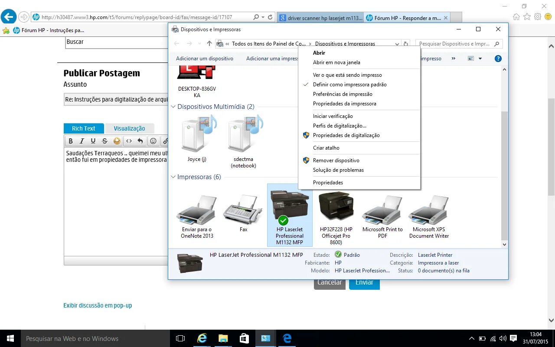Click the undo arrow in editor toolbar
Screen dimensions: 555x347
tap(140, 141)
